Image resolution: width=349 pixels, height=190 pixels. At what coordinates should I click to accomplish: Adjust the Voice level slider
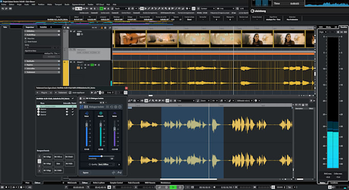(87, 125)
